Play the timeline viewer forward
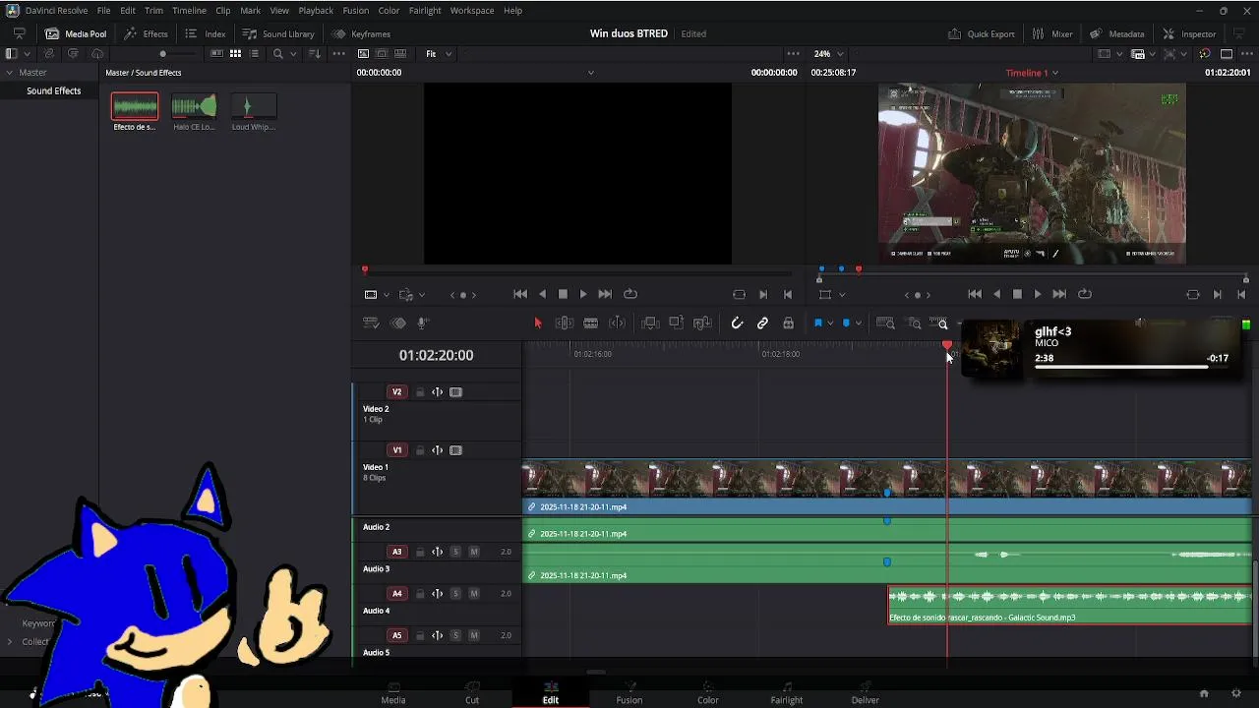1259x708 pixels. point(1038,294)
